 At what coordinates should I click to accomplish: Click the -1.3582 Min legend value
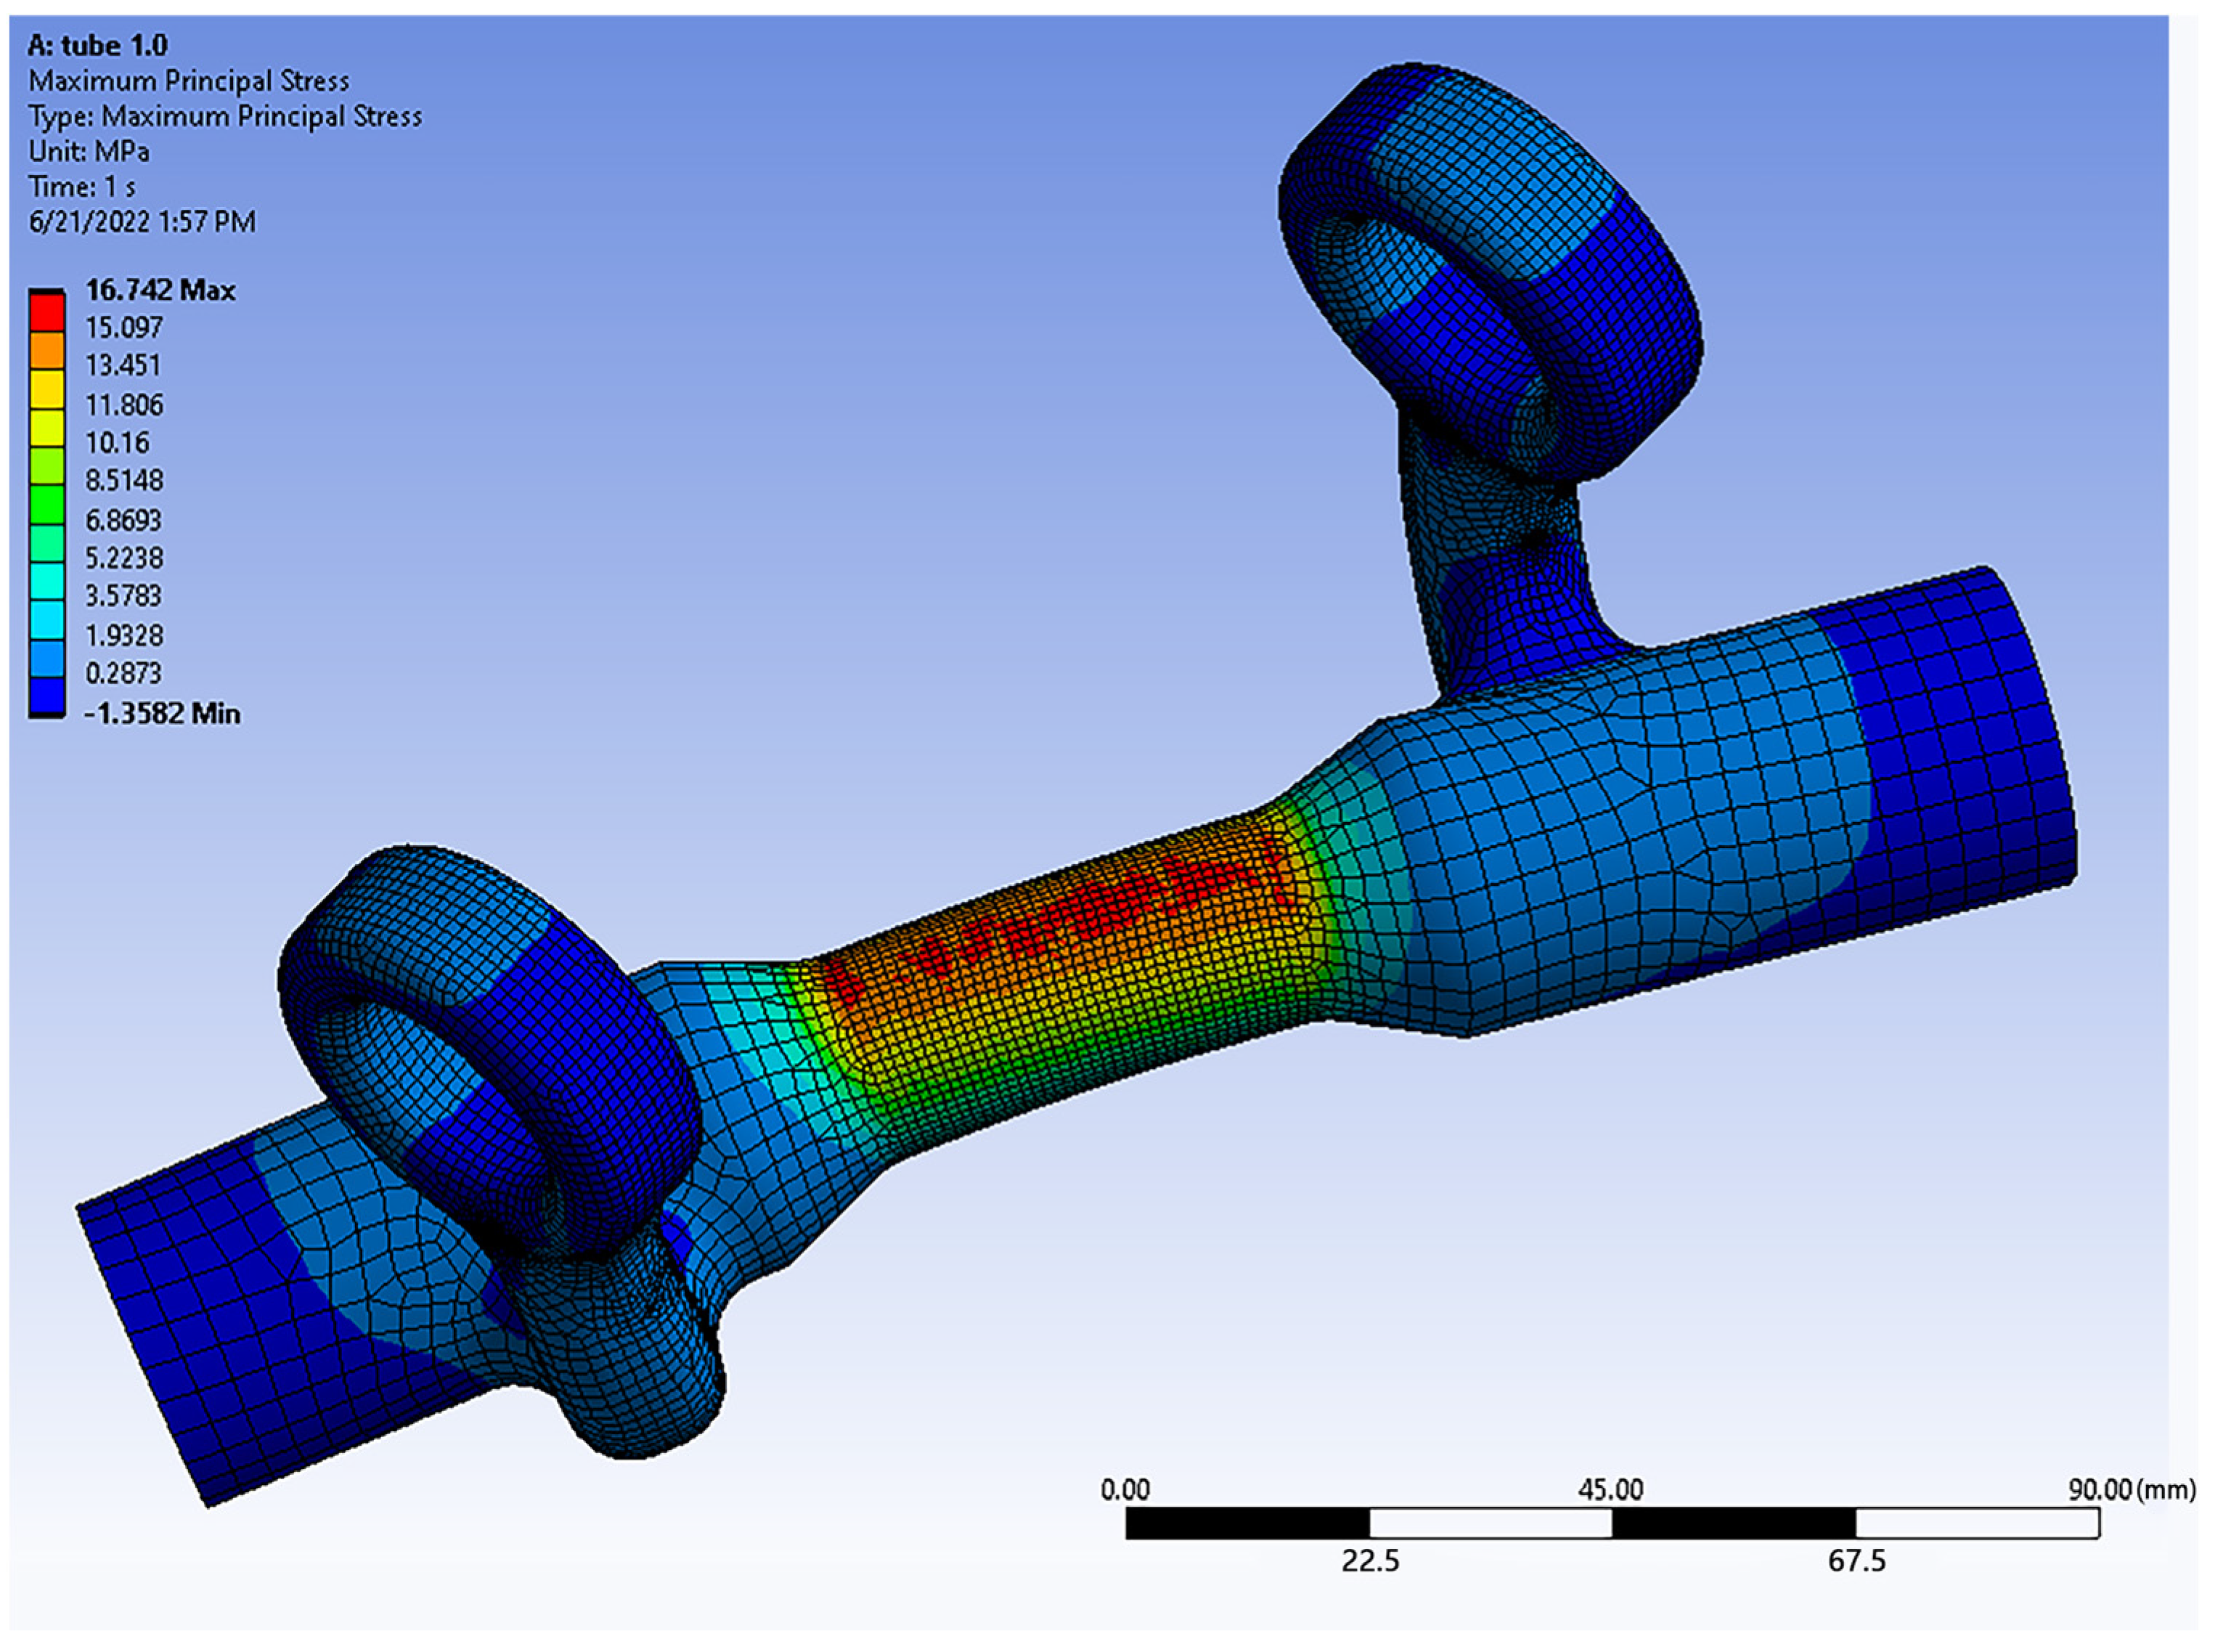click(x=161, y=713)
